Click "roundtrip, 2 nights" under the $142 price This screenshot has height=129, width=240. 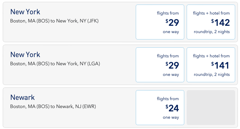coord(212,32)
